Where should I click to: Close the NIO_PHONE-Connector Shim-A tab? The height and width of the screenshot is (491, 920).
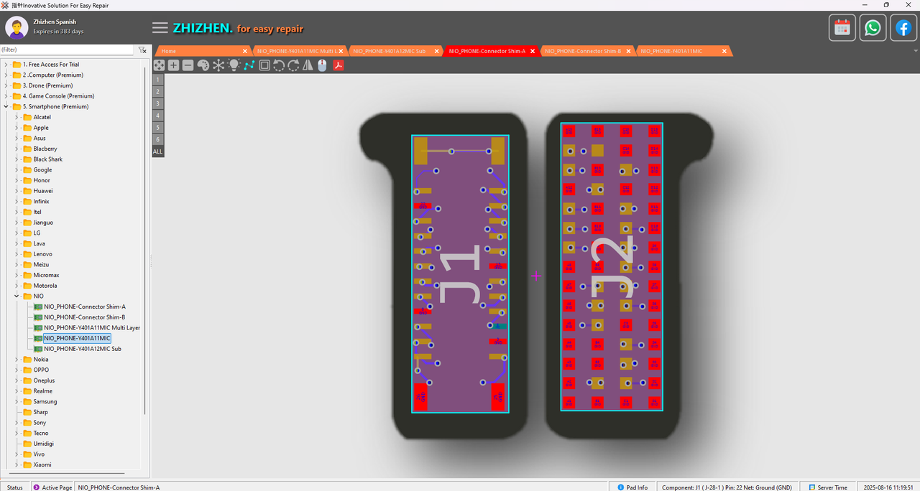[x=533, y=51]
